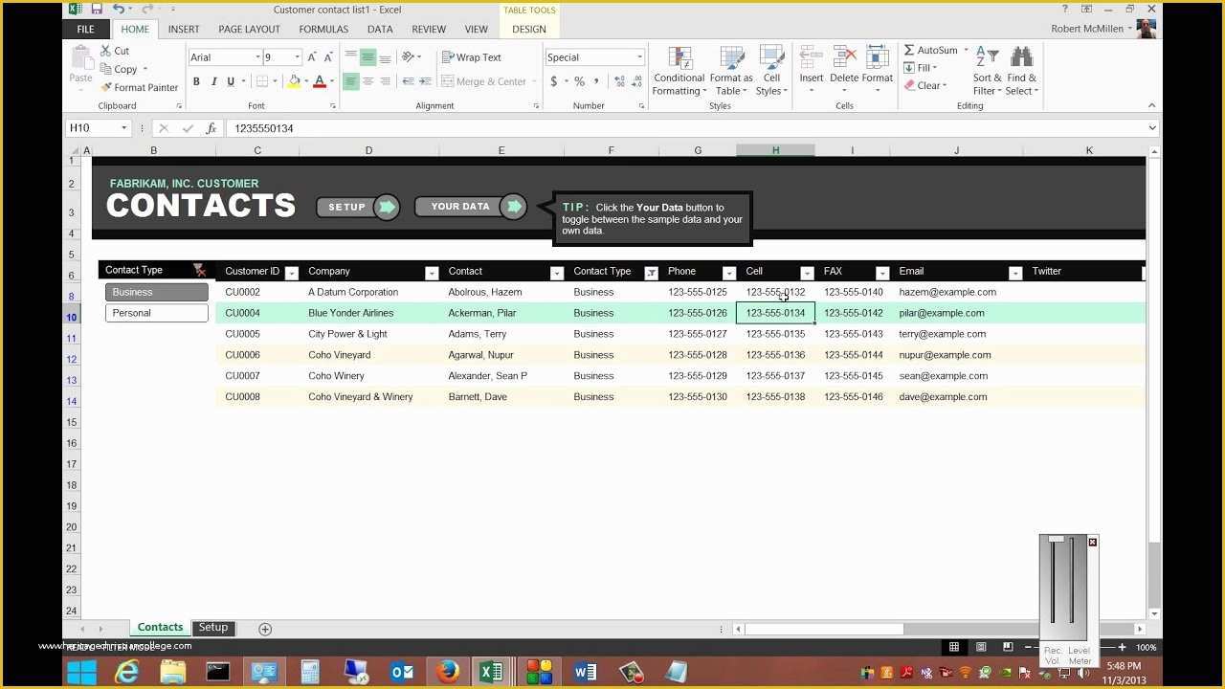This screenshot has width=1225, height=689.
Task: Select Personal in the Contact Type slicer
Action: click(x=157, y=313)
